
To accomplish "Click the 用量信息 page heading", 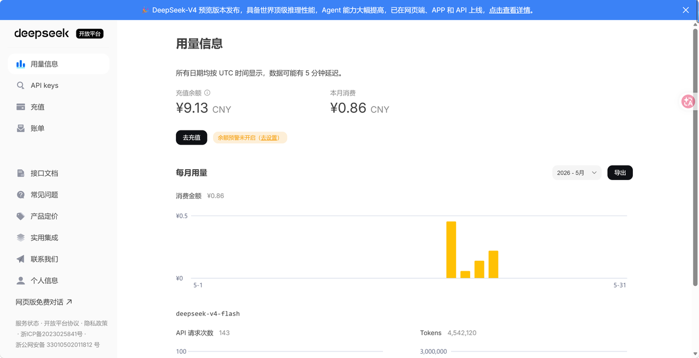I will 199,44.
